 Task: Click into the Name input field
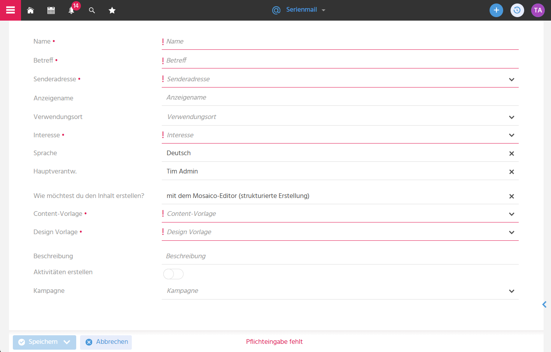click(340, 42)
